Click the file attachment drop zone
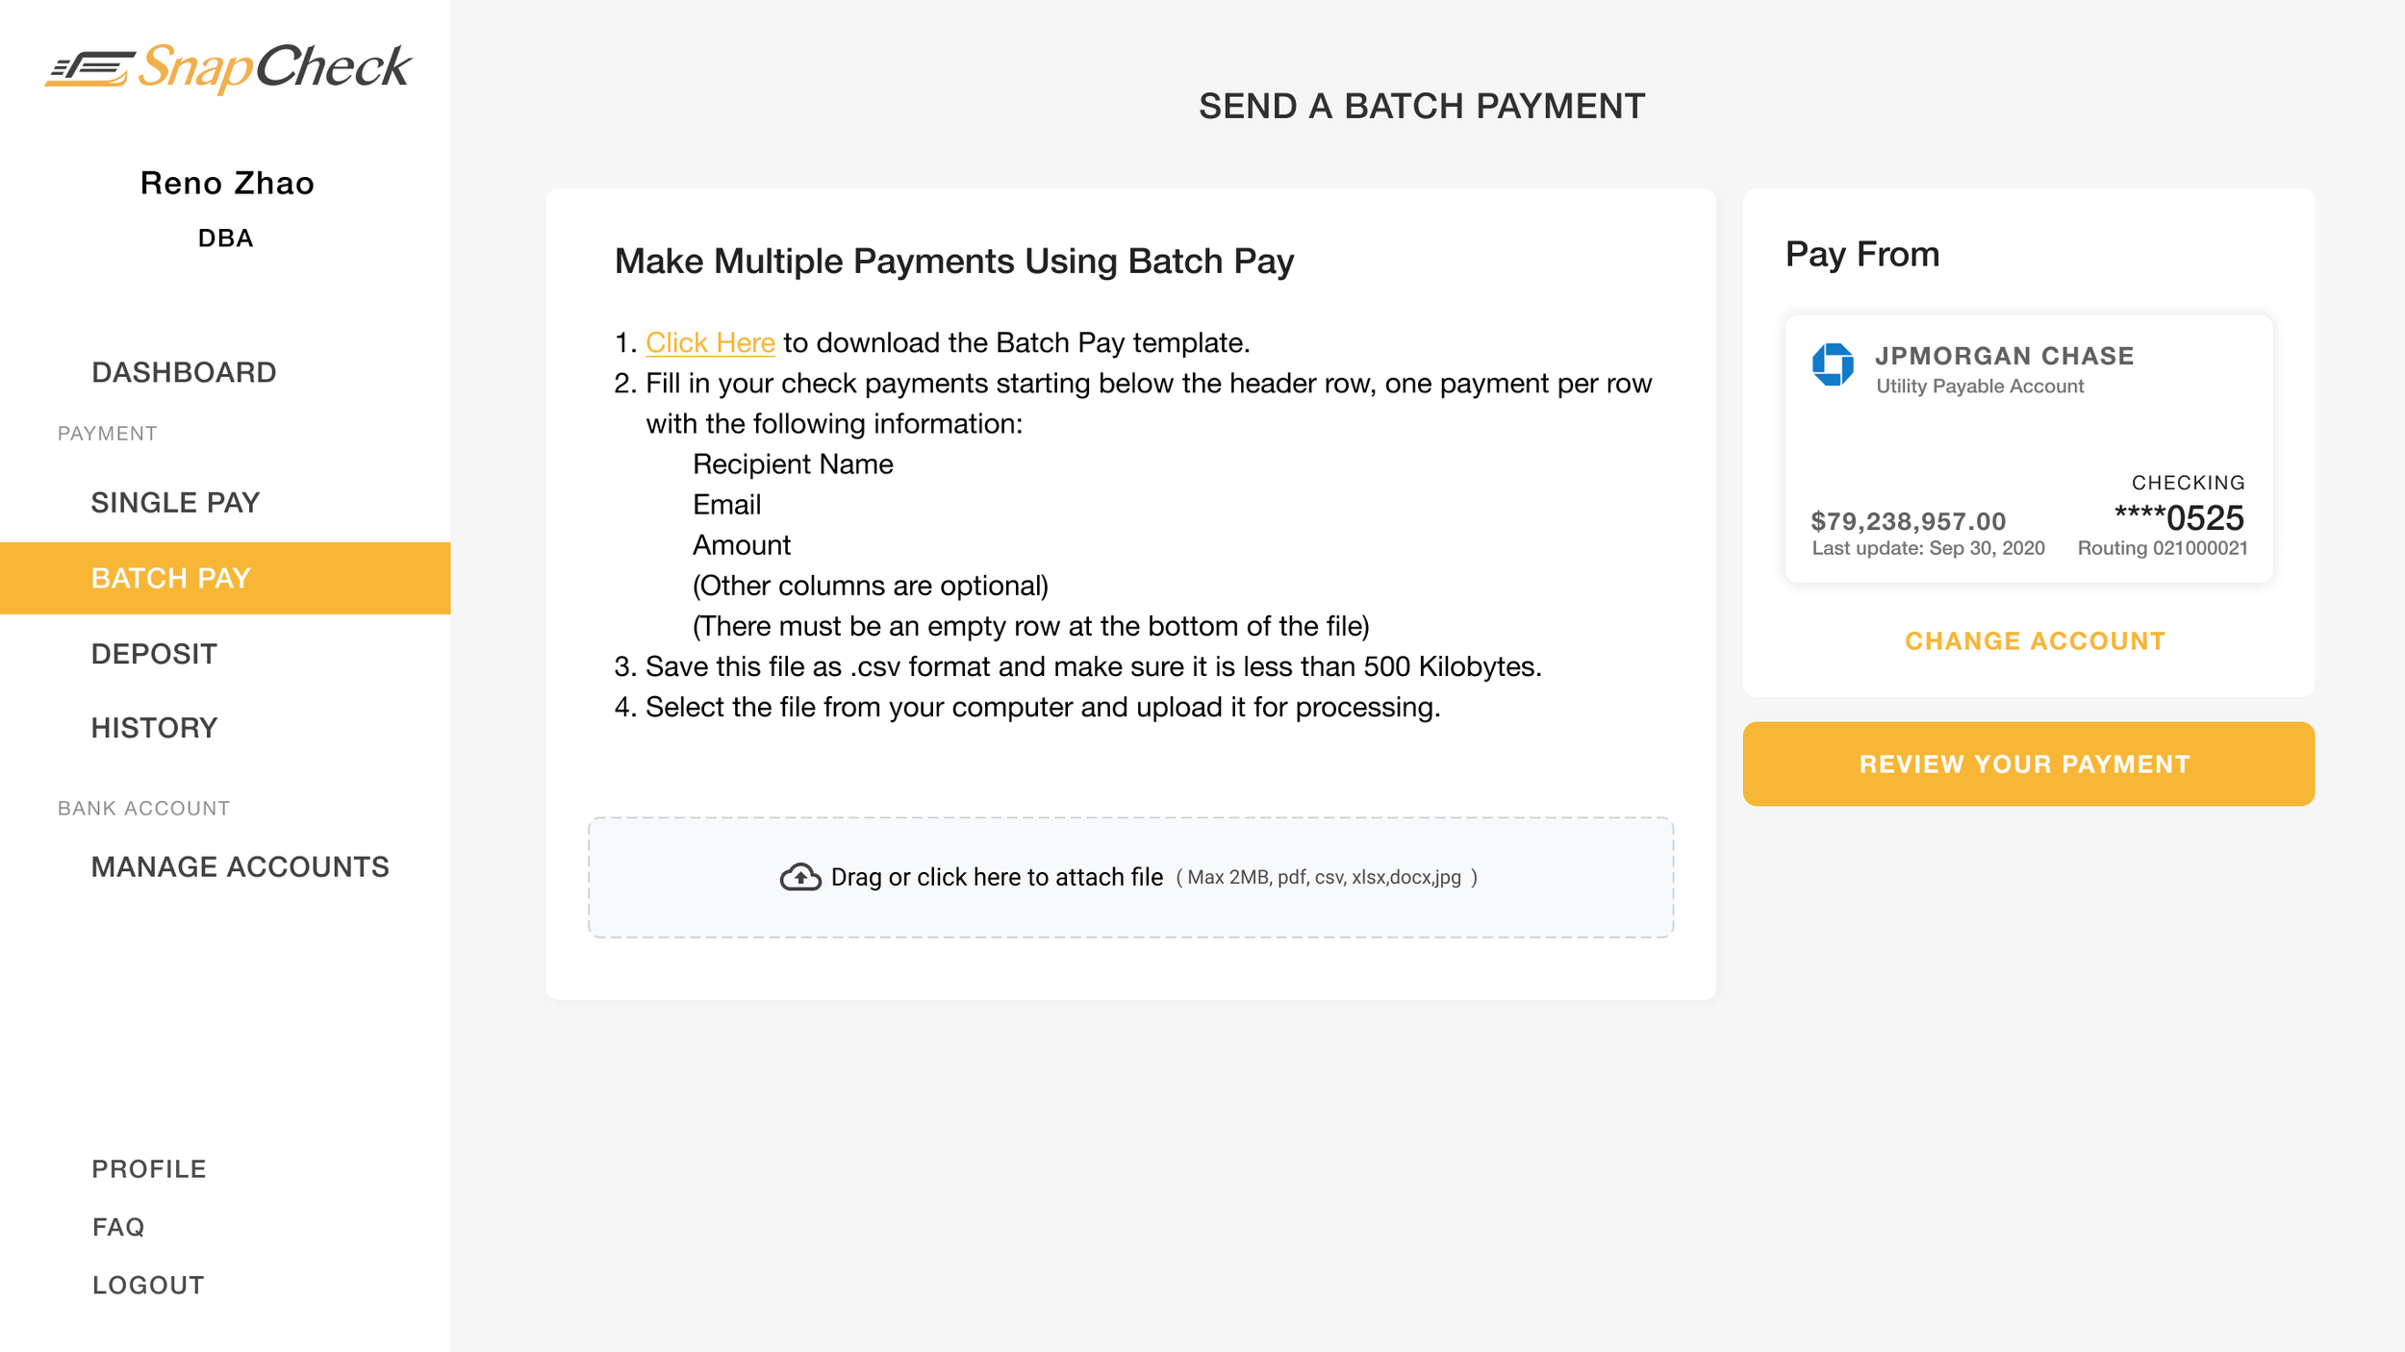Image resolution: width=2405 pixels, height=1352 pixels. (x=1130, y=877)
